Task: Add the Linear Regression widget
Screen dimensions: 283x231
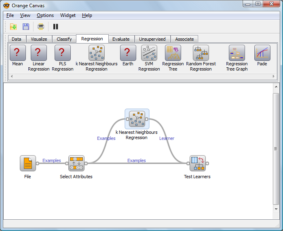Action: click(39, 53)
